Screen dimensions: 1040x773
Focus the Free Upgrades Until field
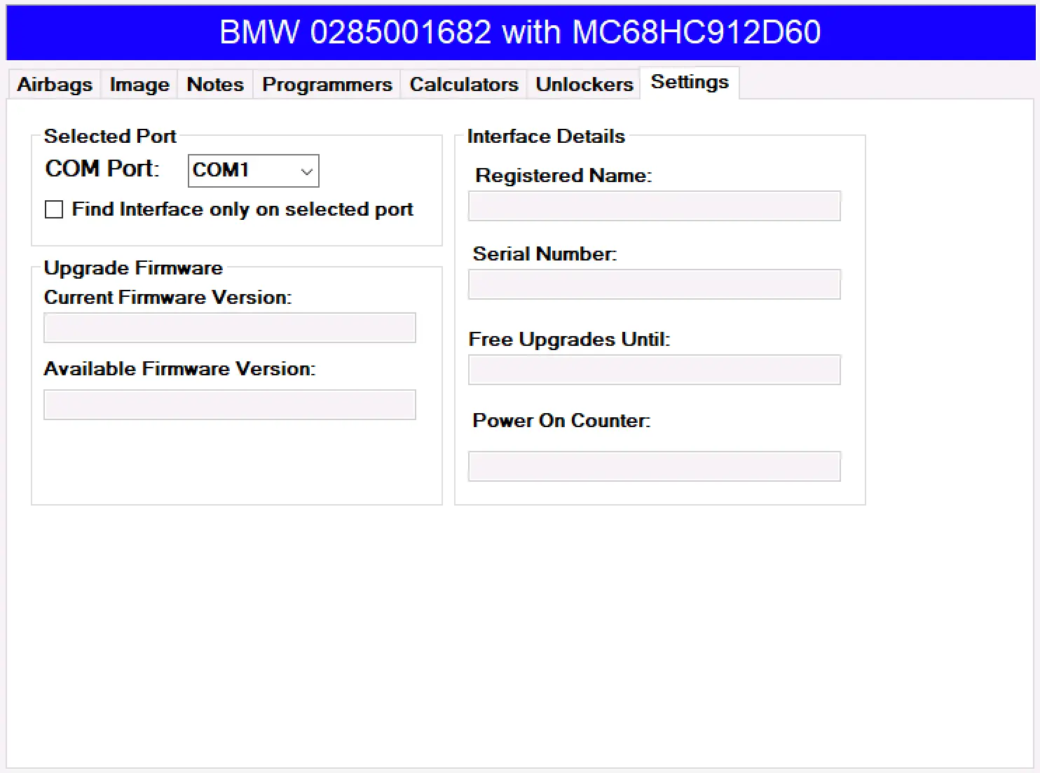(x=654, y=370)
